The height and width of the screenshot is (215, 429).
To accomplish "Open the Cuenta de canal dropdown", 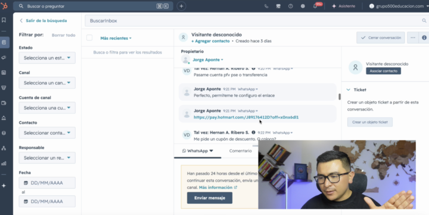I will (47, 107).
